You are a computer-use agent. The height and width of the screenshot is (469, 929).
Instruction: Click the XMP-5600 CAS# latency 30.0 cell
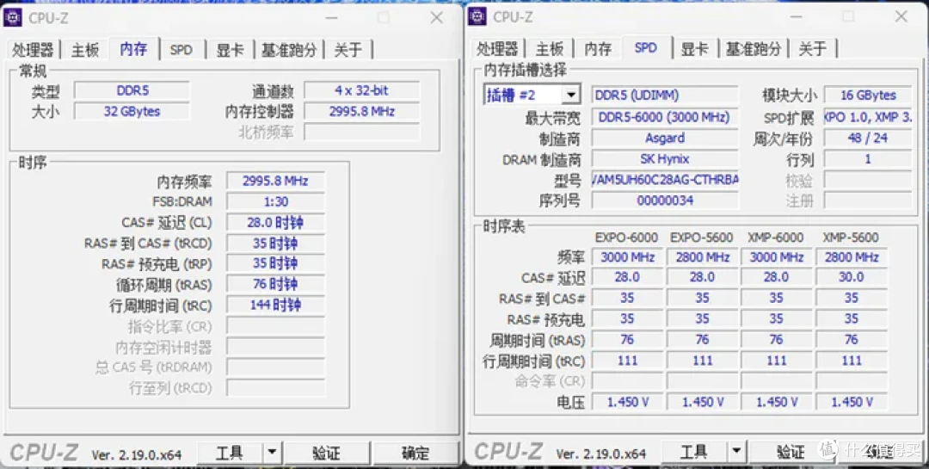pyautogui.click(x=852, y=277)
